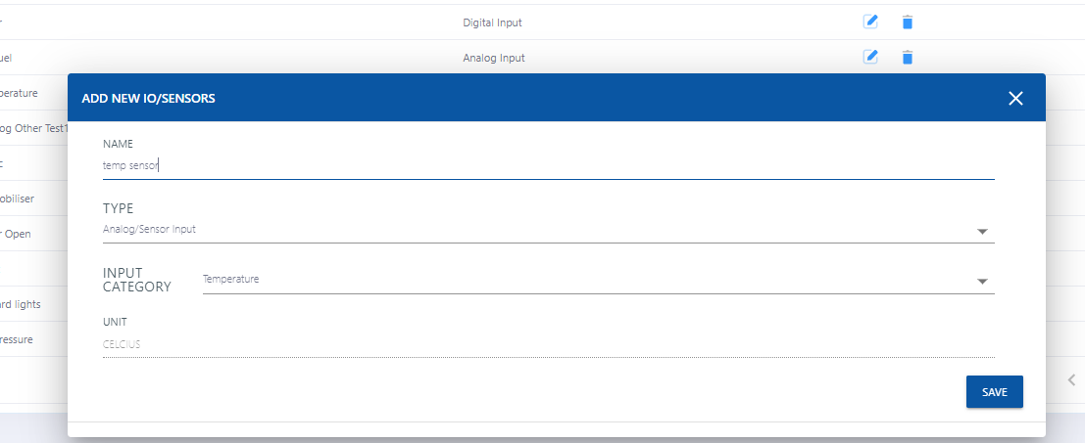
Task: Go to the previous page arrow
Action: (1072, 379)
